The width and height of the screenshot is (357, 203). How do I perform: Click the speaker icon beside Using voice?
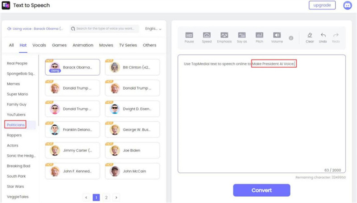tap(9, 28)
